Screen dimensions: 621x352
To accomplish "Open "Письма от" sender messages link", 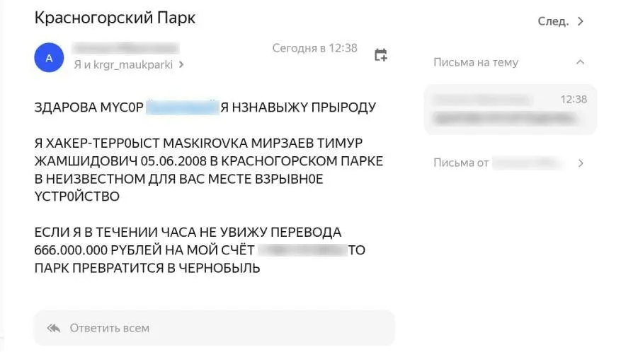I will click(x=462, y=163).
